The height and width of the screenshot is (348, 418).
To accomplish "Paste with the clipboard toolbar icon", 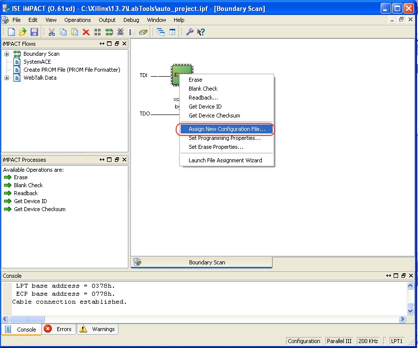I will (75, 32).
